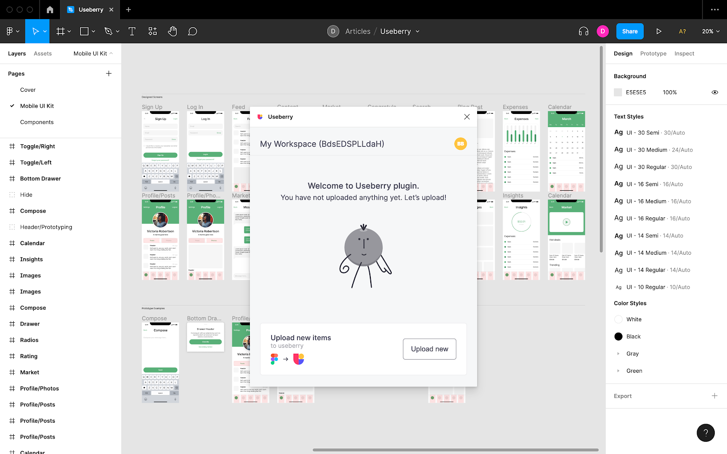The height and width of the screenshot is (454, 727).
Task: Go to Articles project breadcrumb
Action: coord(358,31)
